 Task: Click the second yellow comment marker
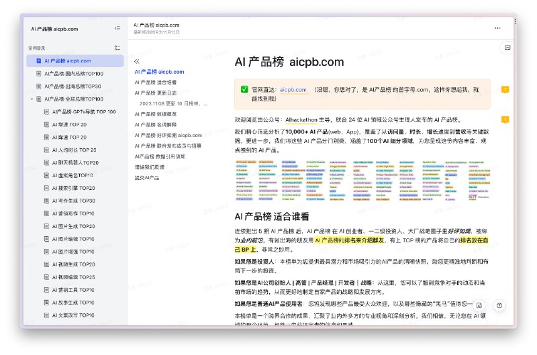(505, 119)
